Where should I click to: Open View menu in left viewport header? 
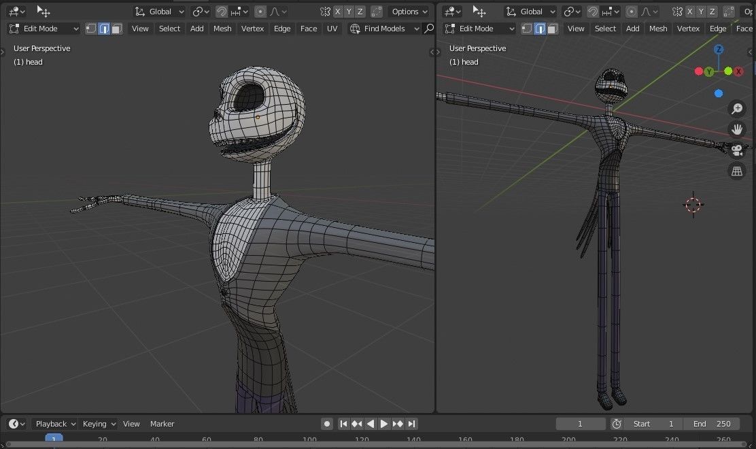point(140,29)
